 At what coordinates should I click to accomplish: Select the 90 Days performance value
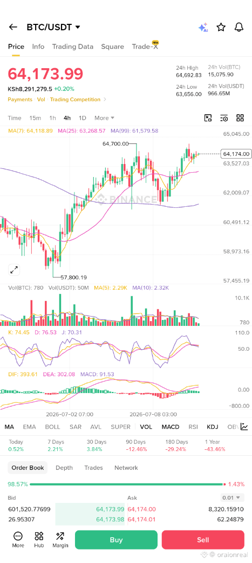tap(137, 449)
